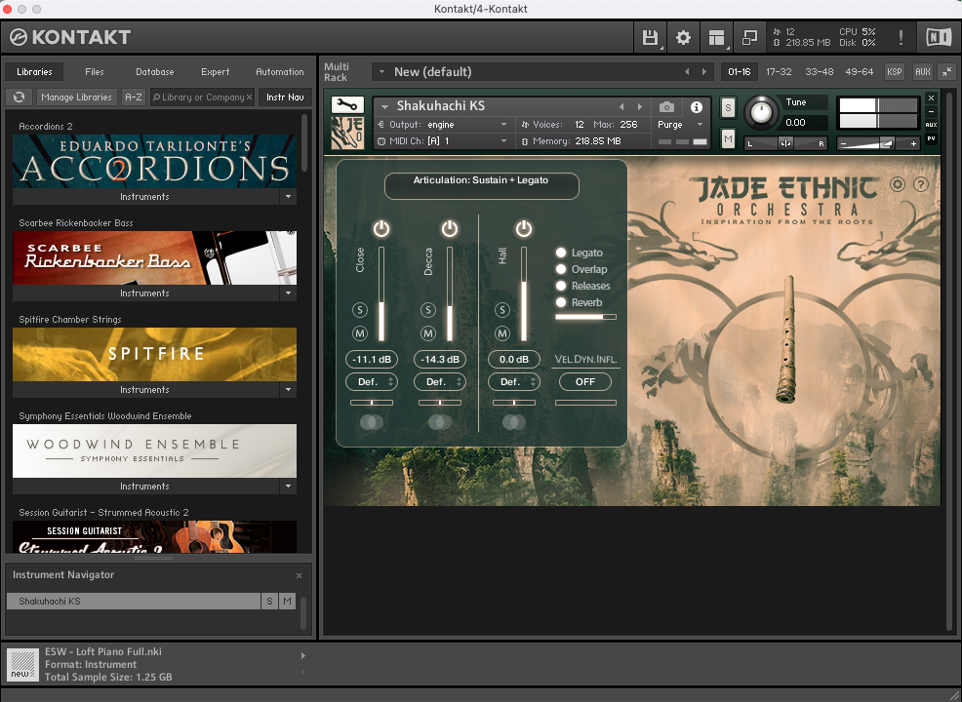Viewport: 962px width, 702px height.
Task: Mute the Decca mic channel
Action: click(428, 333)
